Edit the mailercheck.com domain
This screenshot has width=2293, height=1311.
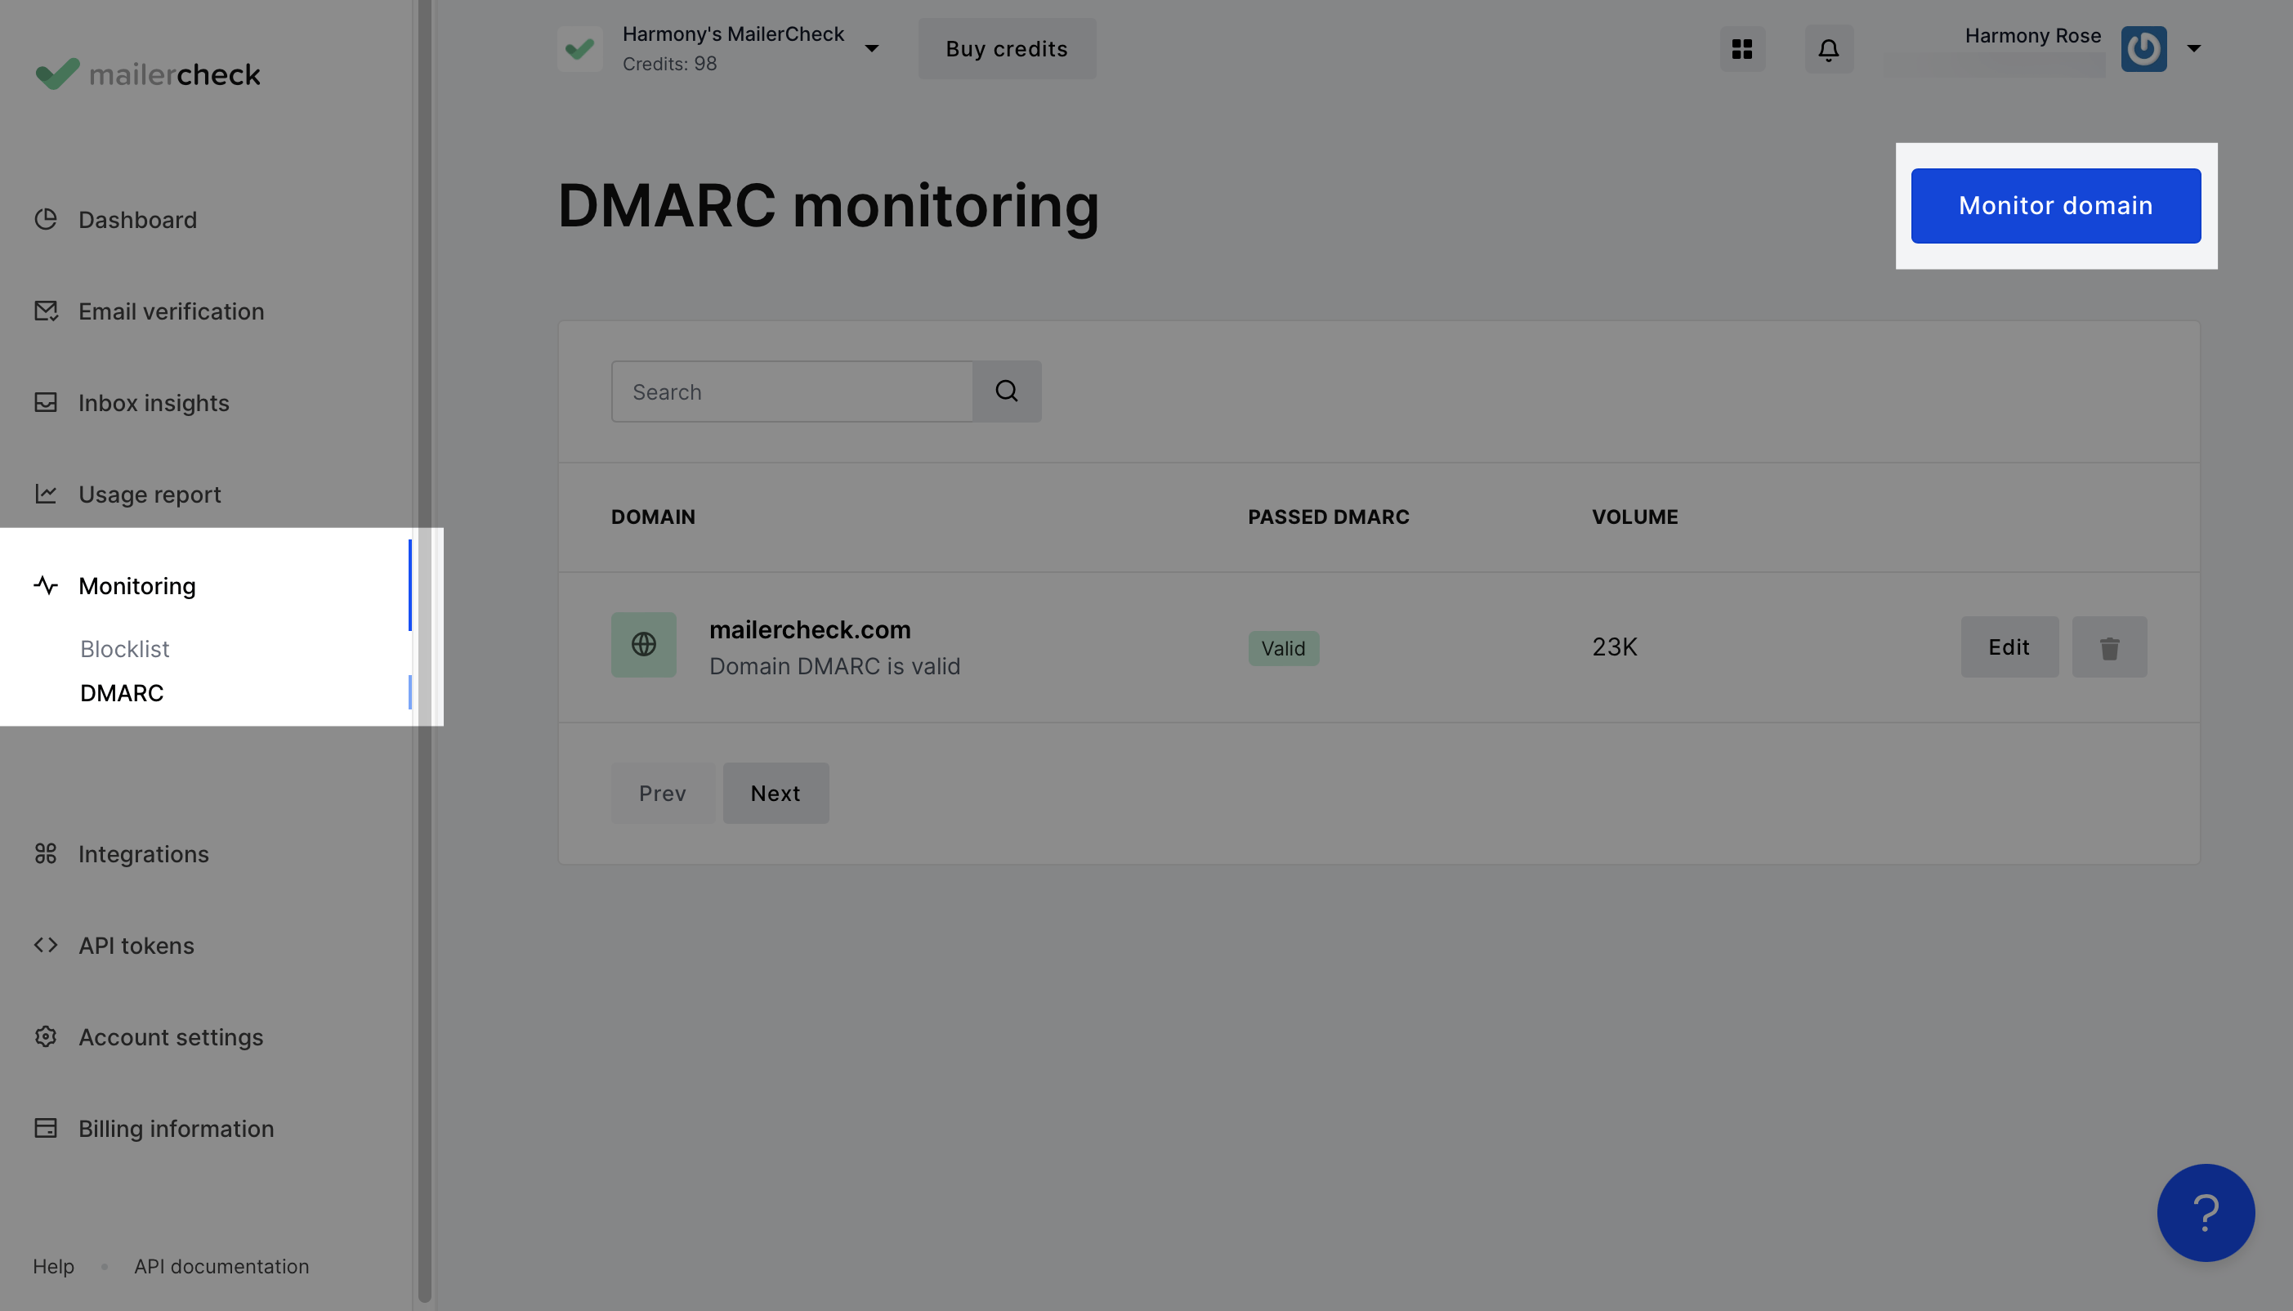pyautogui.click(x=2009, y=647)
